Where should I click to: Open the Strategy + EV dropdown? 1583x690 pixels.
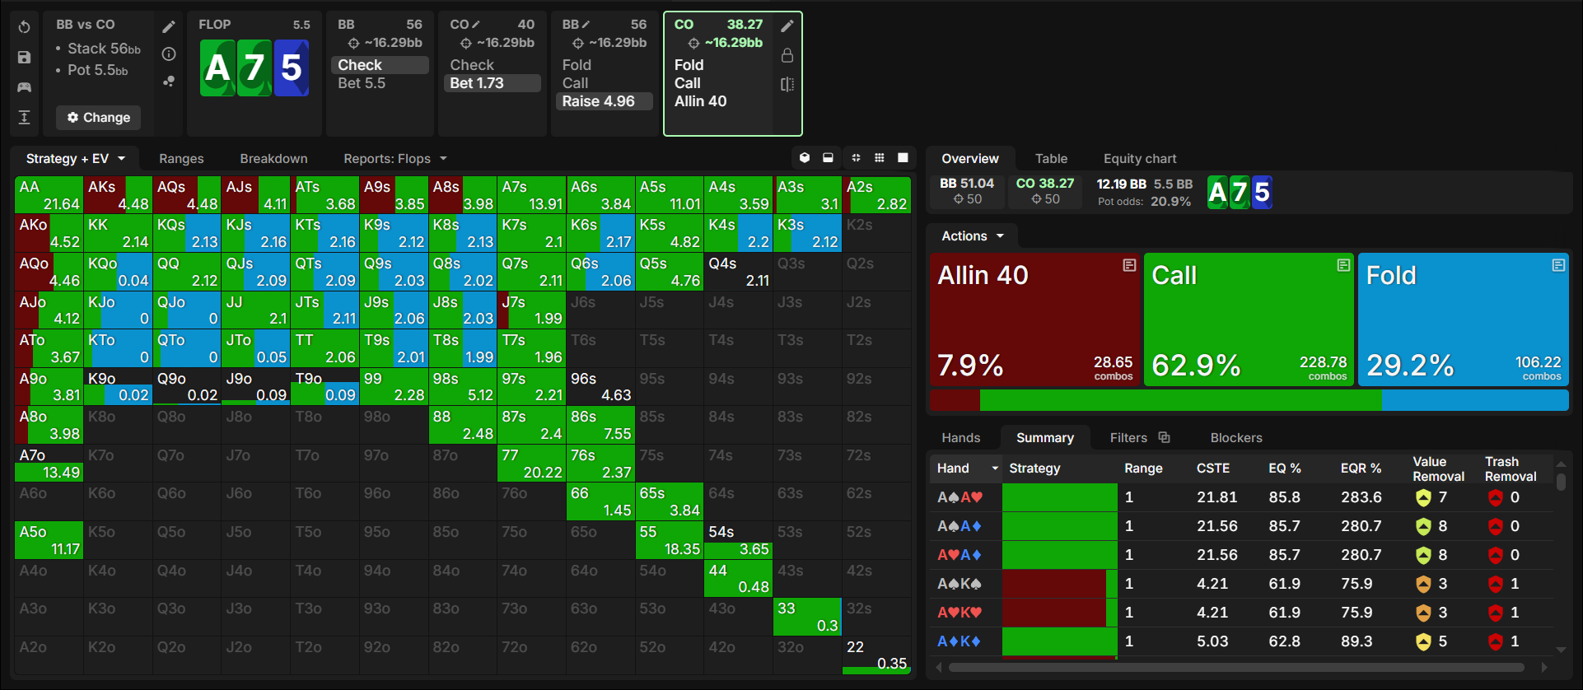pyautogui.click(x=75, y=158)
